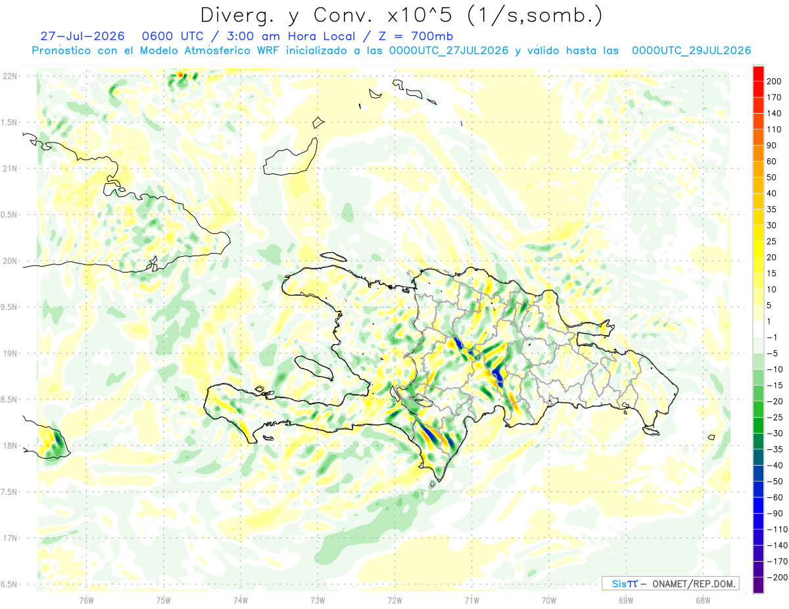789x609 pixels.
Task: Click the '0000UTC_29JUL2026' valid-until timestamp
Action: pyautogui.click(x=691, y=51)
